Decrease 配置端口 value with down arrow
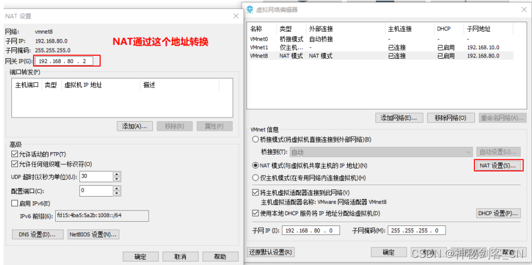The height and width of the screenshot is (265, 532). pos(117,193)
